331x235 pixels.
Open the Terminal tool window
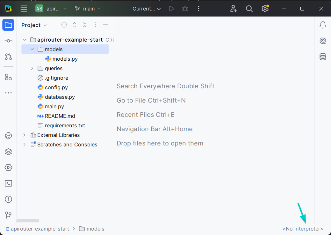pyautogui.click(x=8, y=184)
